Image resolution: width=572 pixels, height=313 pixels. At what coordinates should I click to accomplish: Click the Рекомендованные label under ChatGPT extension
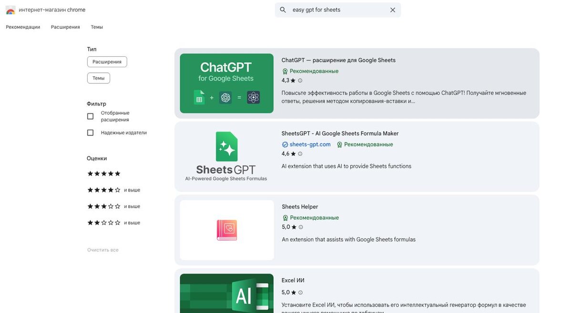click(x=314, y=71)
